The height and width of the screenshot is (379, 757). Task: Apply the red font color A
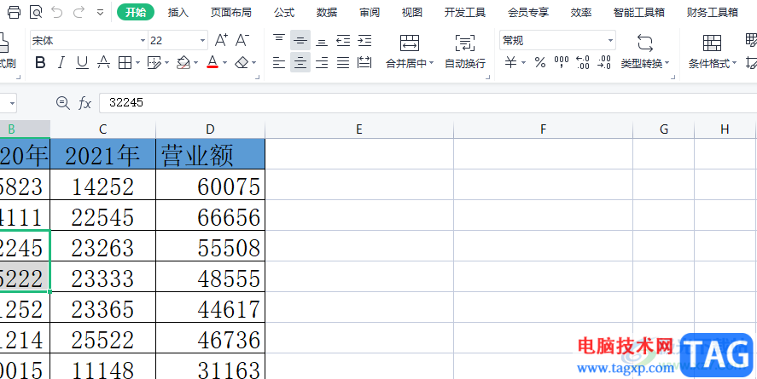pyautogui.click(x=213, y=63)
